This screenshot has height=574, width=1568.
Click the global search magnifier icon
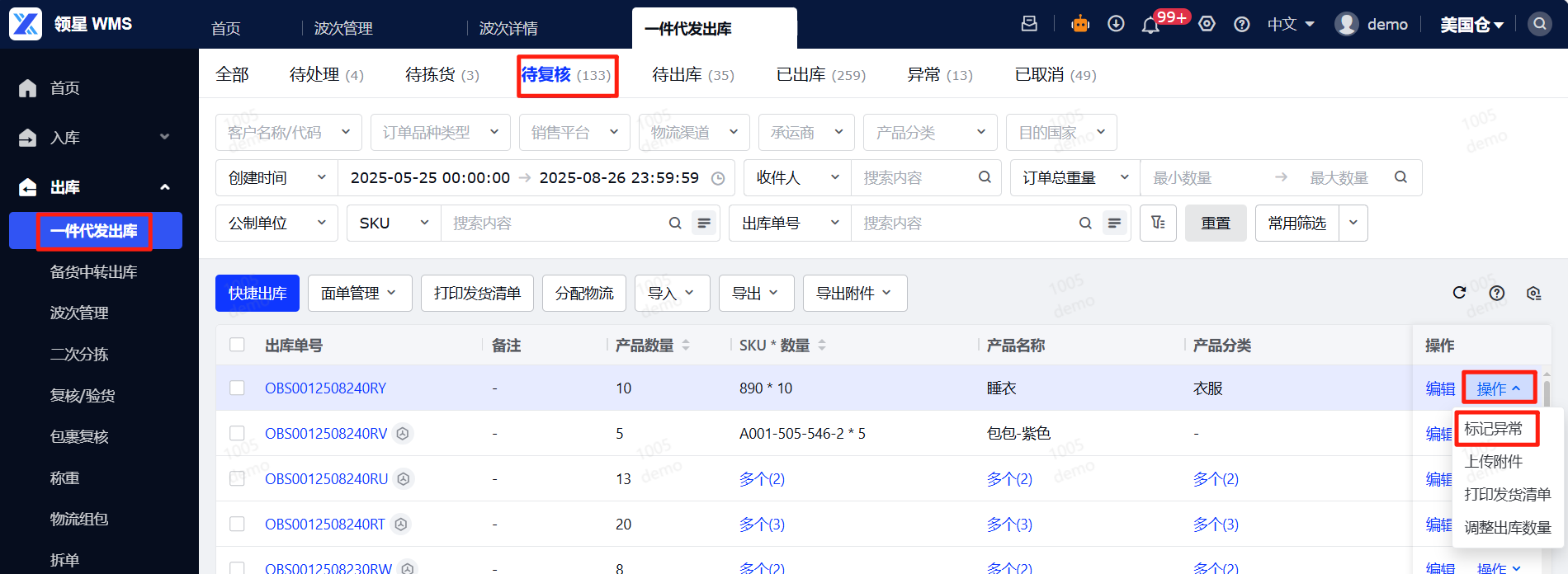pos(1539,24)
